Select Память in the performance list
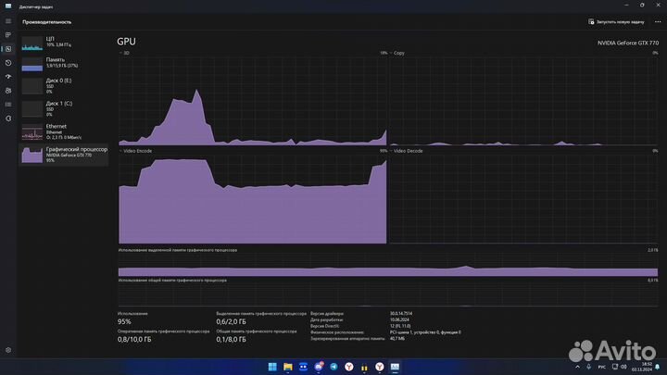This screenshot has height=375, width=667. (64, 63)
